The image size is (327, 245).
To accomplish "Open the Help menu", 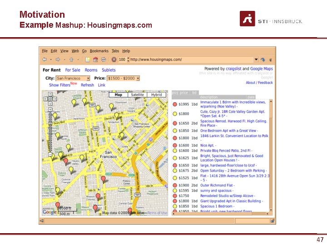I will click(x=126, y=51).
